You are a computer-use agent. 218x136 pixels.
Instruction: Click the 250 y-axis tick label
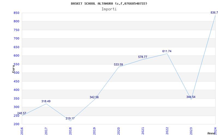(x=16, y=116)
